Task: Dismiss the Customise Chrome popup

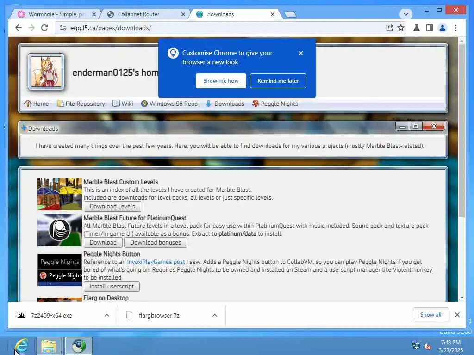Action: pos(301,53)
